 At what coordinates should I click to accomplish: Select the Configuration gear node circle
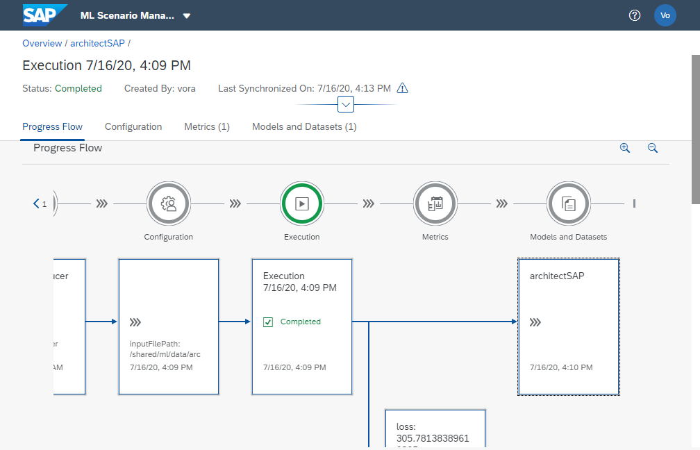(168, 203)
